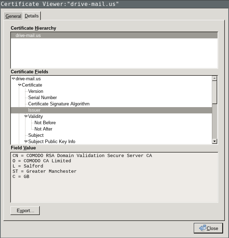Select the Version field
229x238 pixels.
point(36,91)
